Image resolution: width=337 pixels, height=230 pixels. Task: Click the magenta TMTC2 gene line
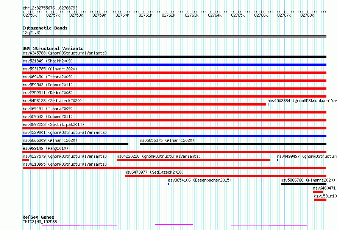point(174,225)
